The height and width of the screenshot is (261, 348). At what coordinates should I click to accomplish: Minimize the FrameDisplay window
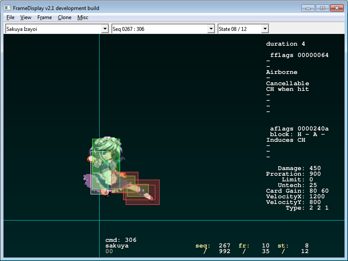pos(308,8)
